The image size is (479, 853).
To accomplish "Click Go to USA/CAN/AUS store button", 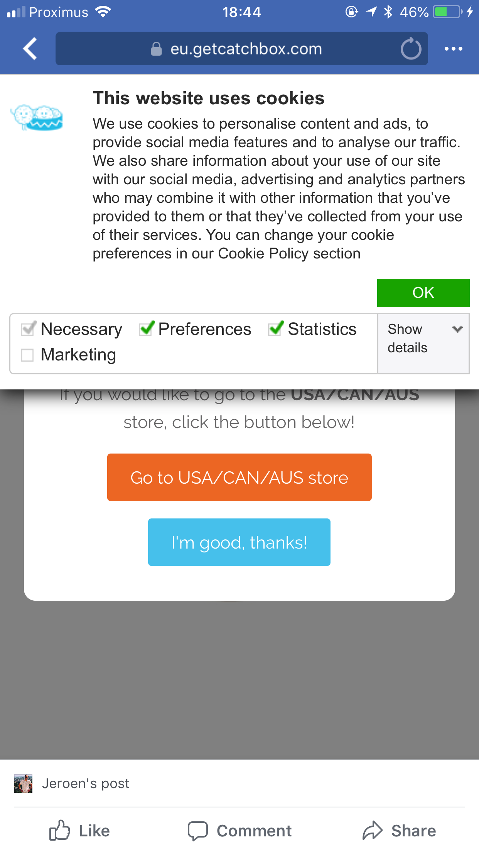I will (239, 477).
